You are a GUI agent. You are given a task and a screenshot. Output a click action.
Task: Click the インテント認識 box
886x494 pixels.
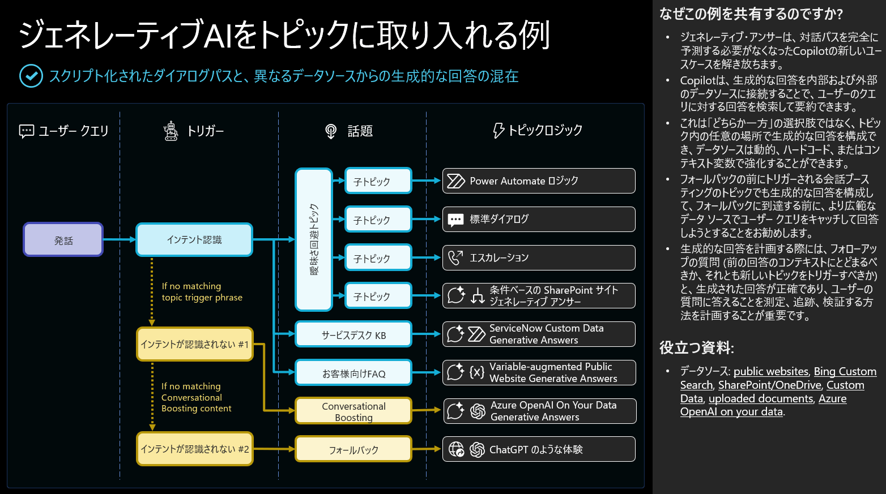coord(194,239)
